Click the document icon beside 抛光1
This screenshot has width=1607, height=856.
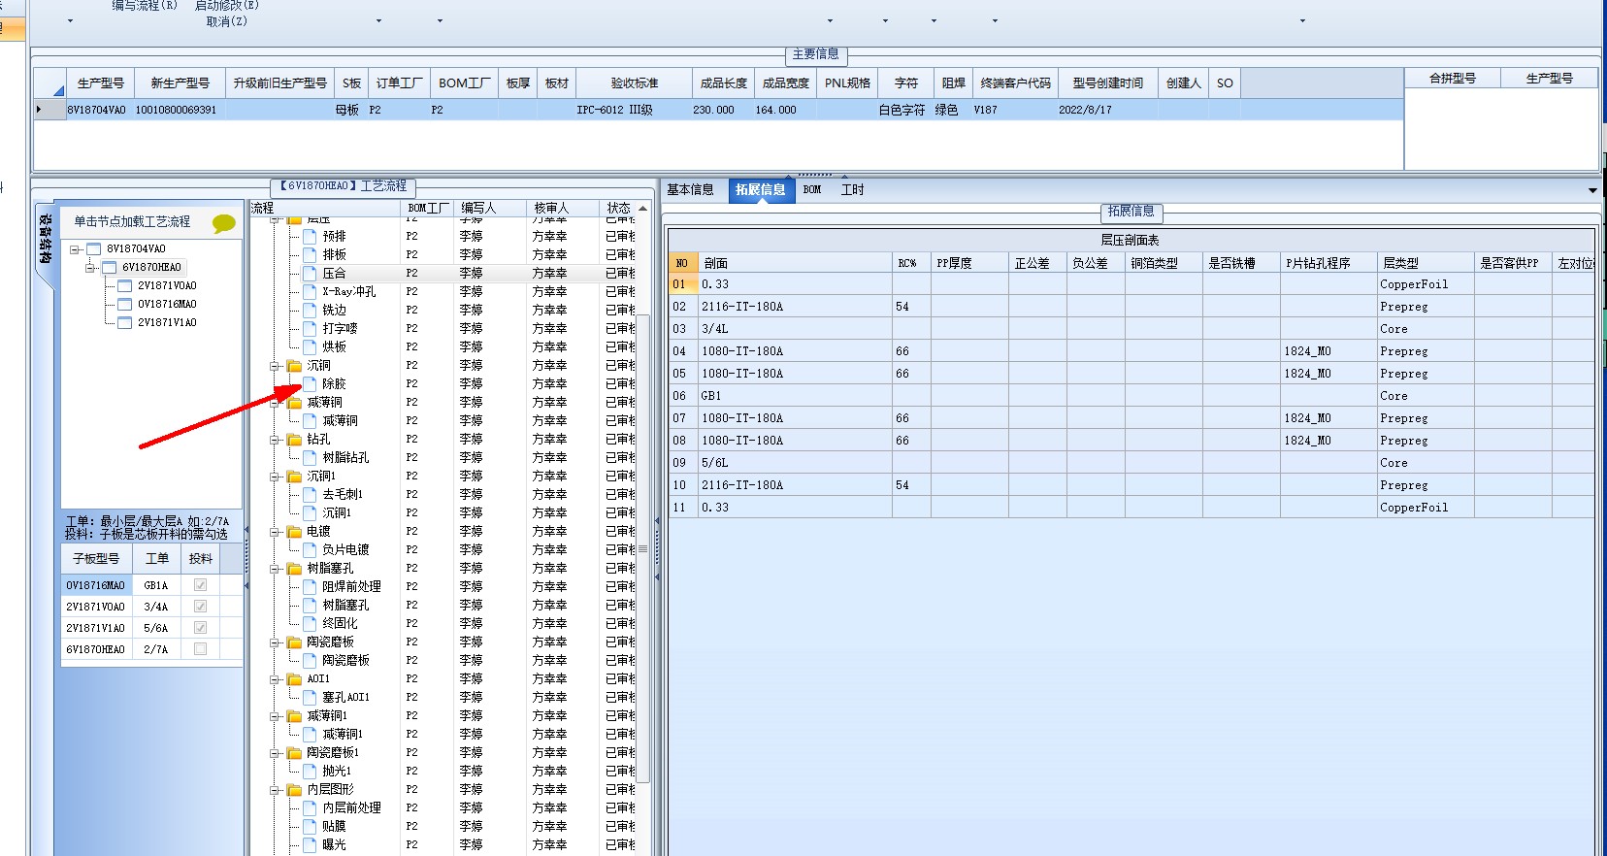311,772
